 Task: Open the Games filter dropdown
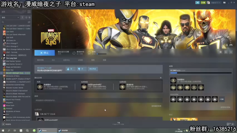10,17
